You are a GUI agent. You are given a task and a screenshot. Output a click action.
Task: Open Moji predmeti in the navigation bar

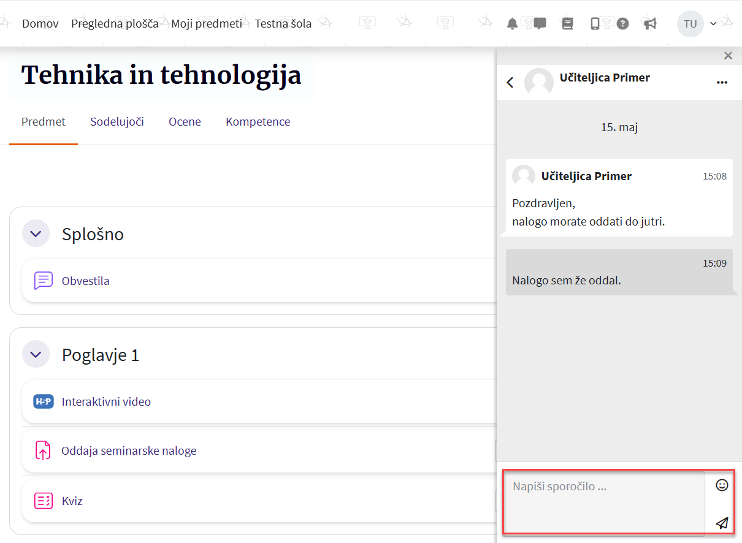click(207, 24)
